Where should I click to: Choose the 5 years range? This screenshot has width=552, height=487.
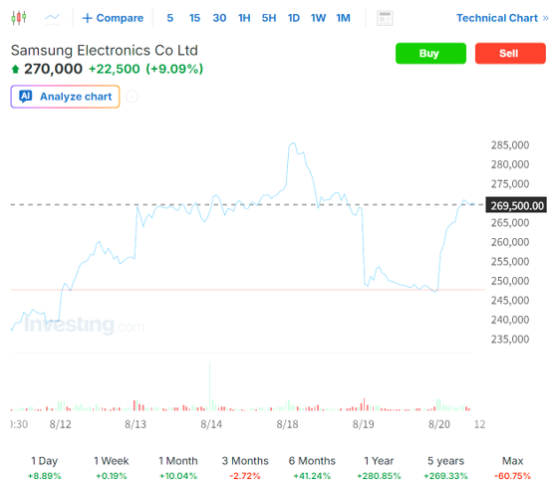(x=445, y=468)
